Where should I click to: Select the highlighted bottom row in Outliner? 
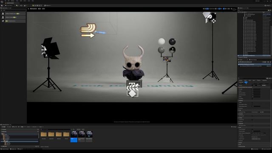pos(254,56)
